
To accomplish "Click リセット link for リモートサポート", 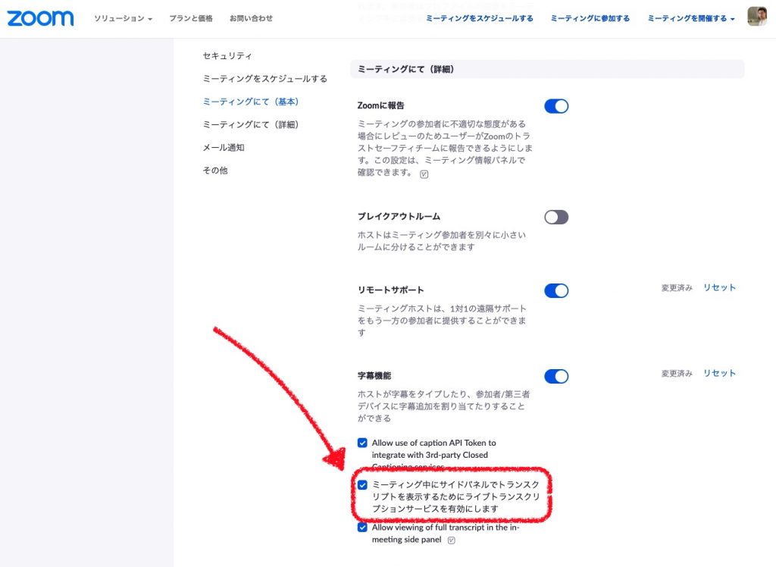I will point(719,288).
